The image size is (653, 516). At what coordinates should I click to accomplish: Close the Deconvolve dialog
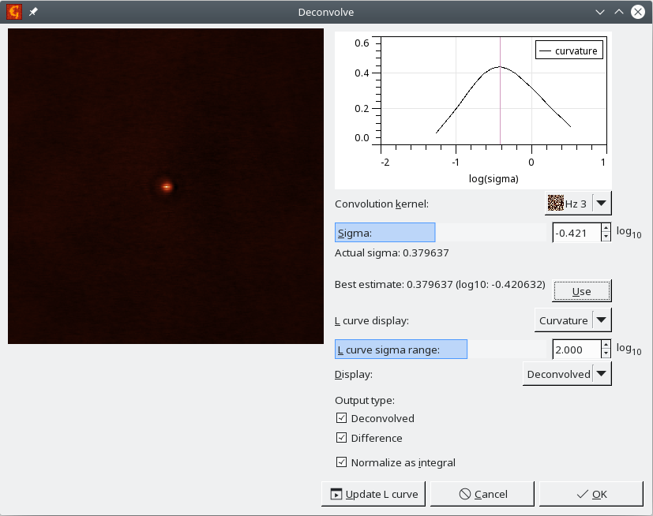pos(637,12)
